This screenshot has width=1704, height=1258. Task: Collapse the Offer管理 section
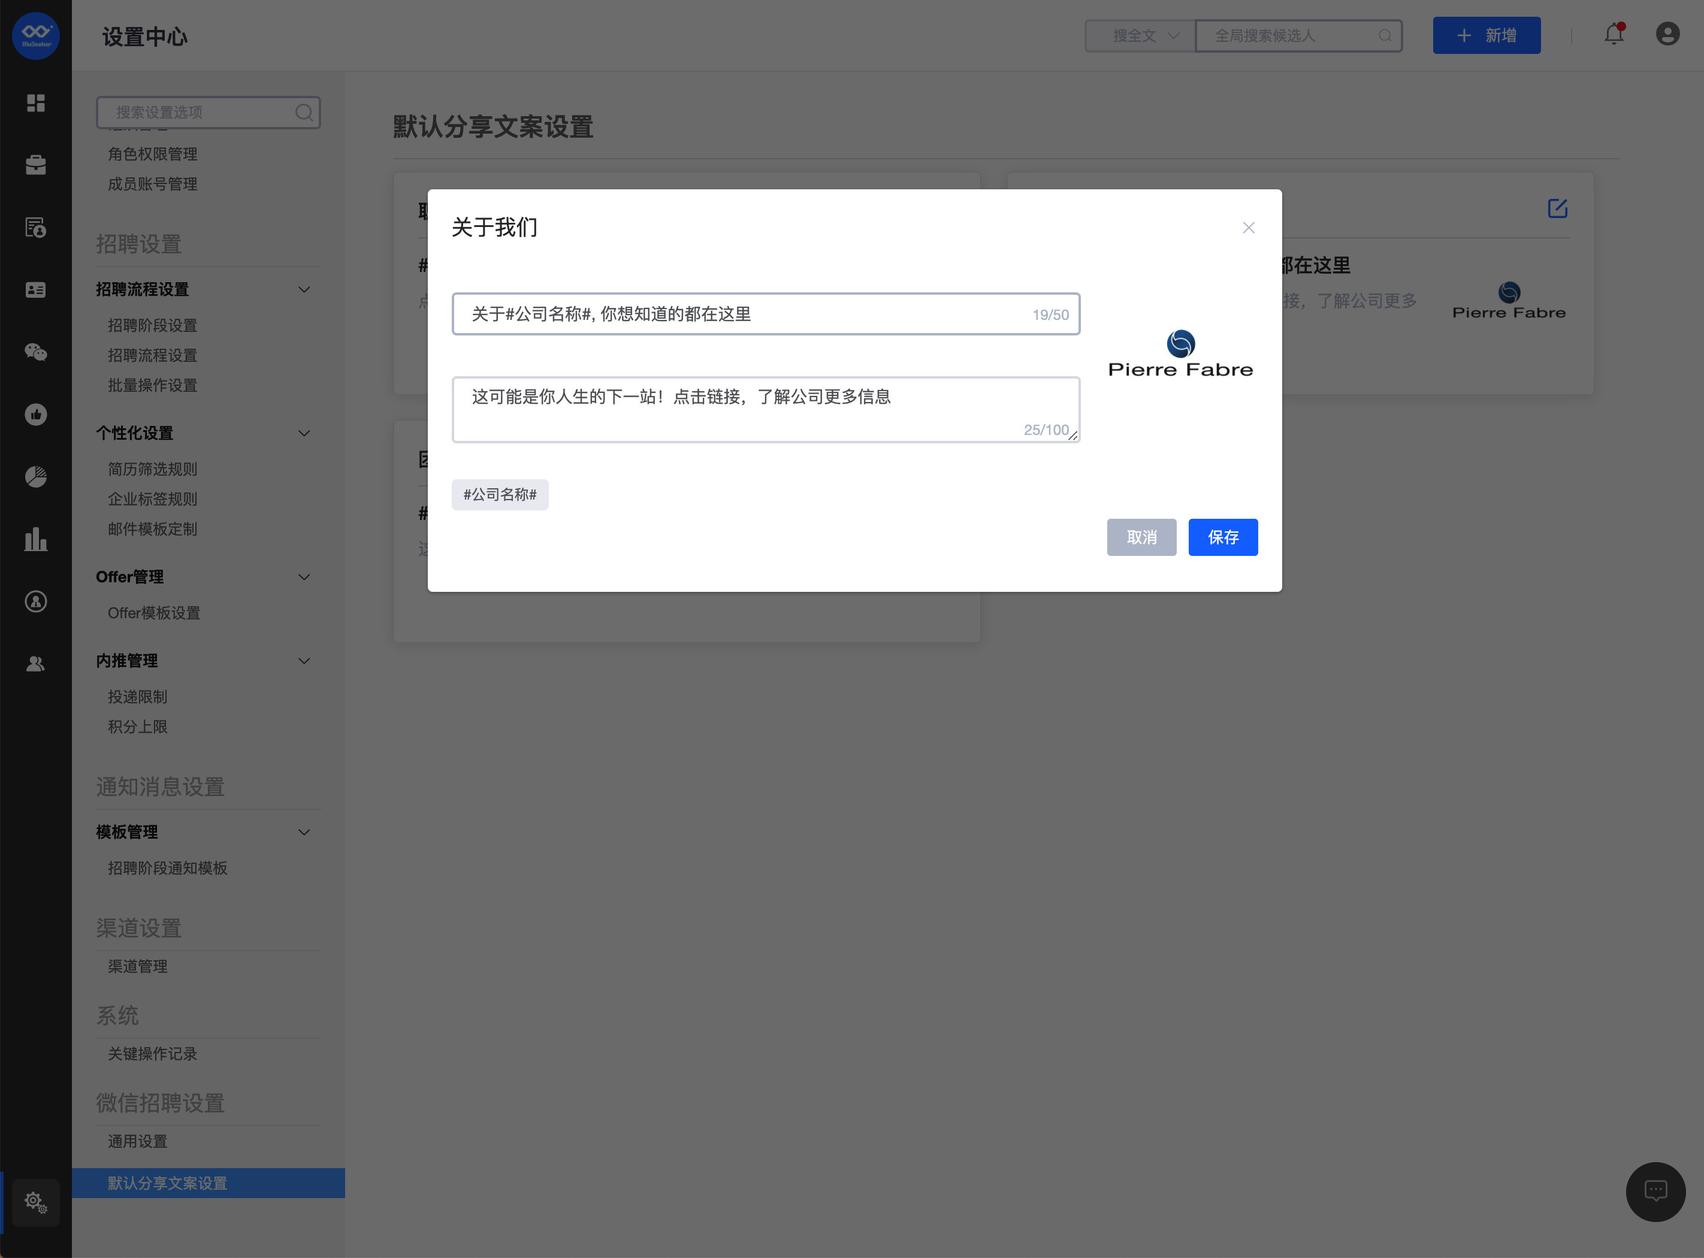[x=304, y=577]
